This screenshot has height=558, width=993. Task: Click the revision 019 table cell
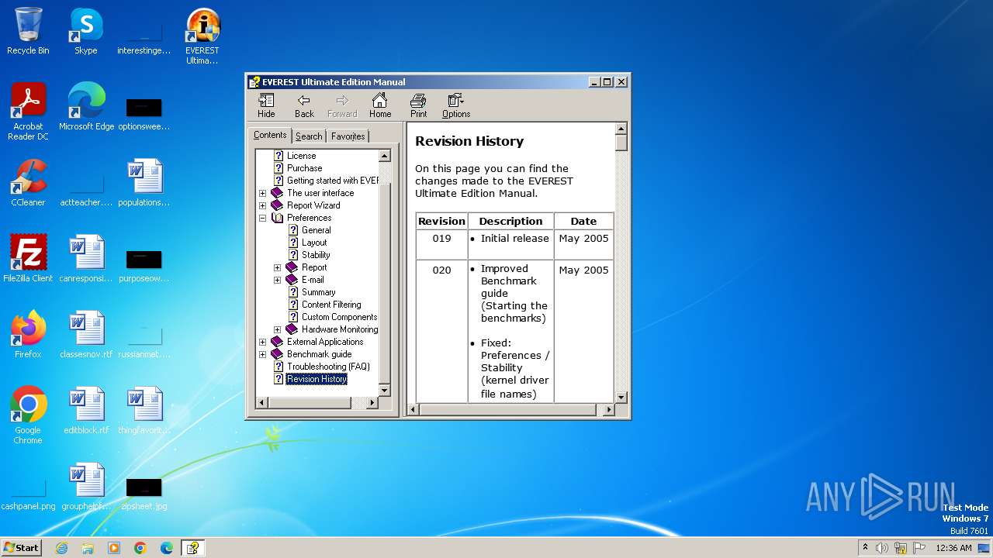441,244
